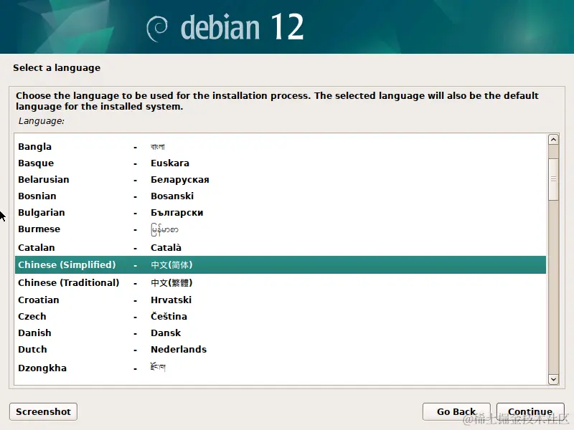
Task: Click the scrollbar down arrow
Action: coord(553,379)
